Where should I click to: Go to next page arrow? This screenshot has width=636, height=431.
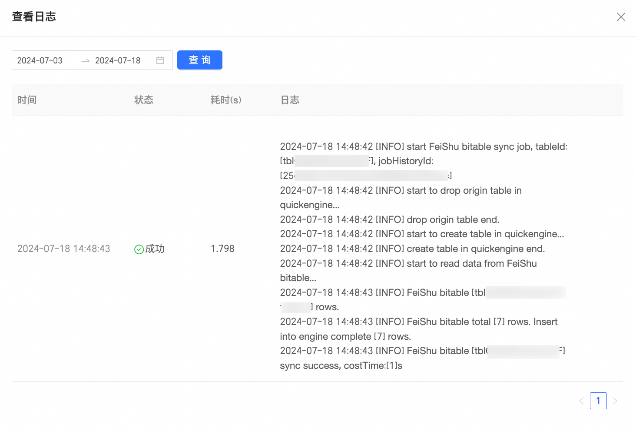[615, 401]
